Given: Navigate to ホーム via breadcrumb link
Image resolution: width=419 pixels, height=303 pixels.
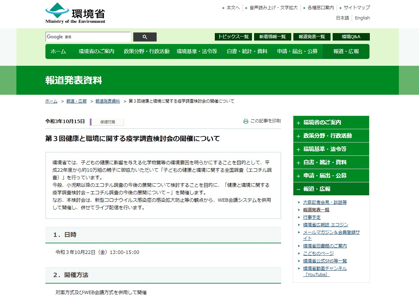Looking at the screenshot, I should (51, 101).
